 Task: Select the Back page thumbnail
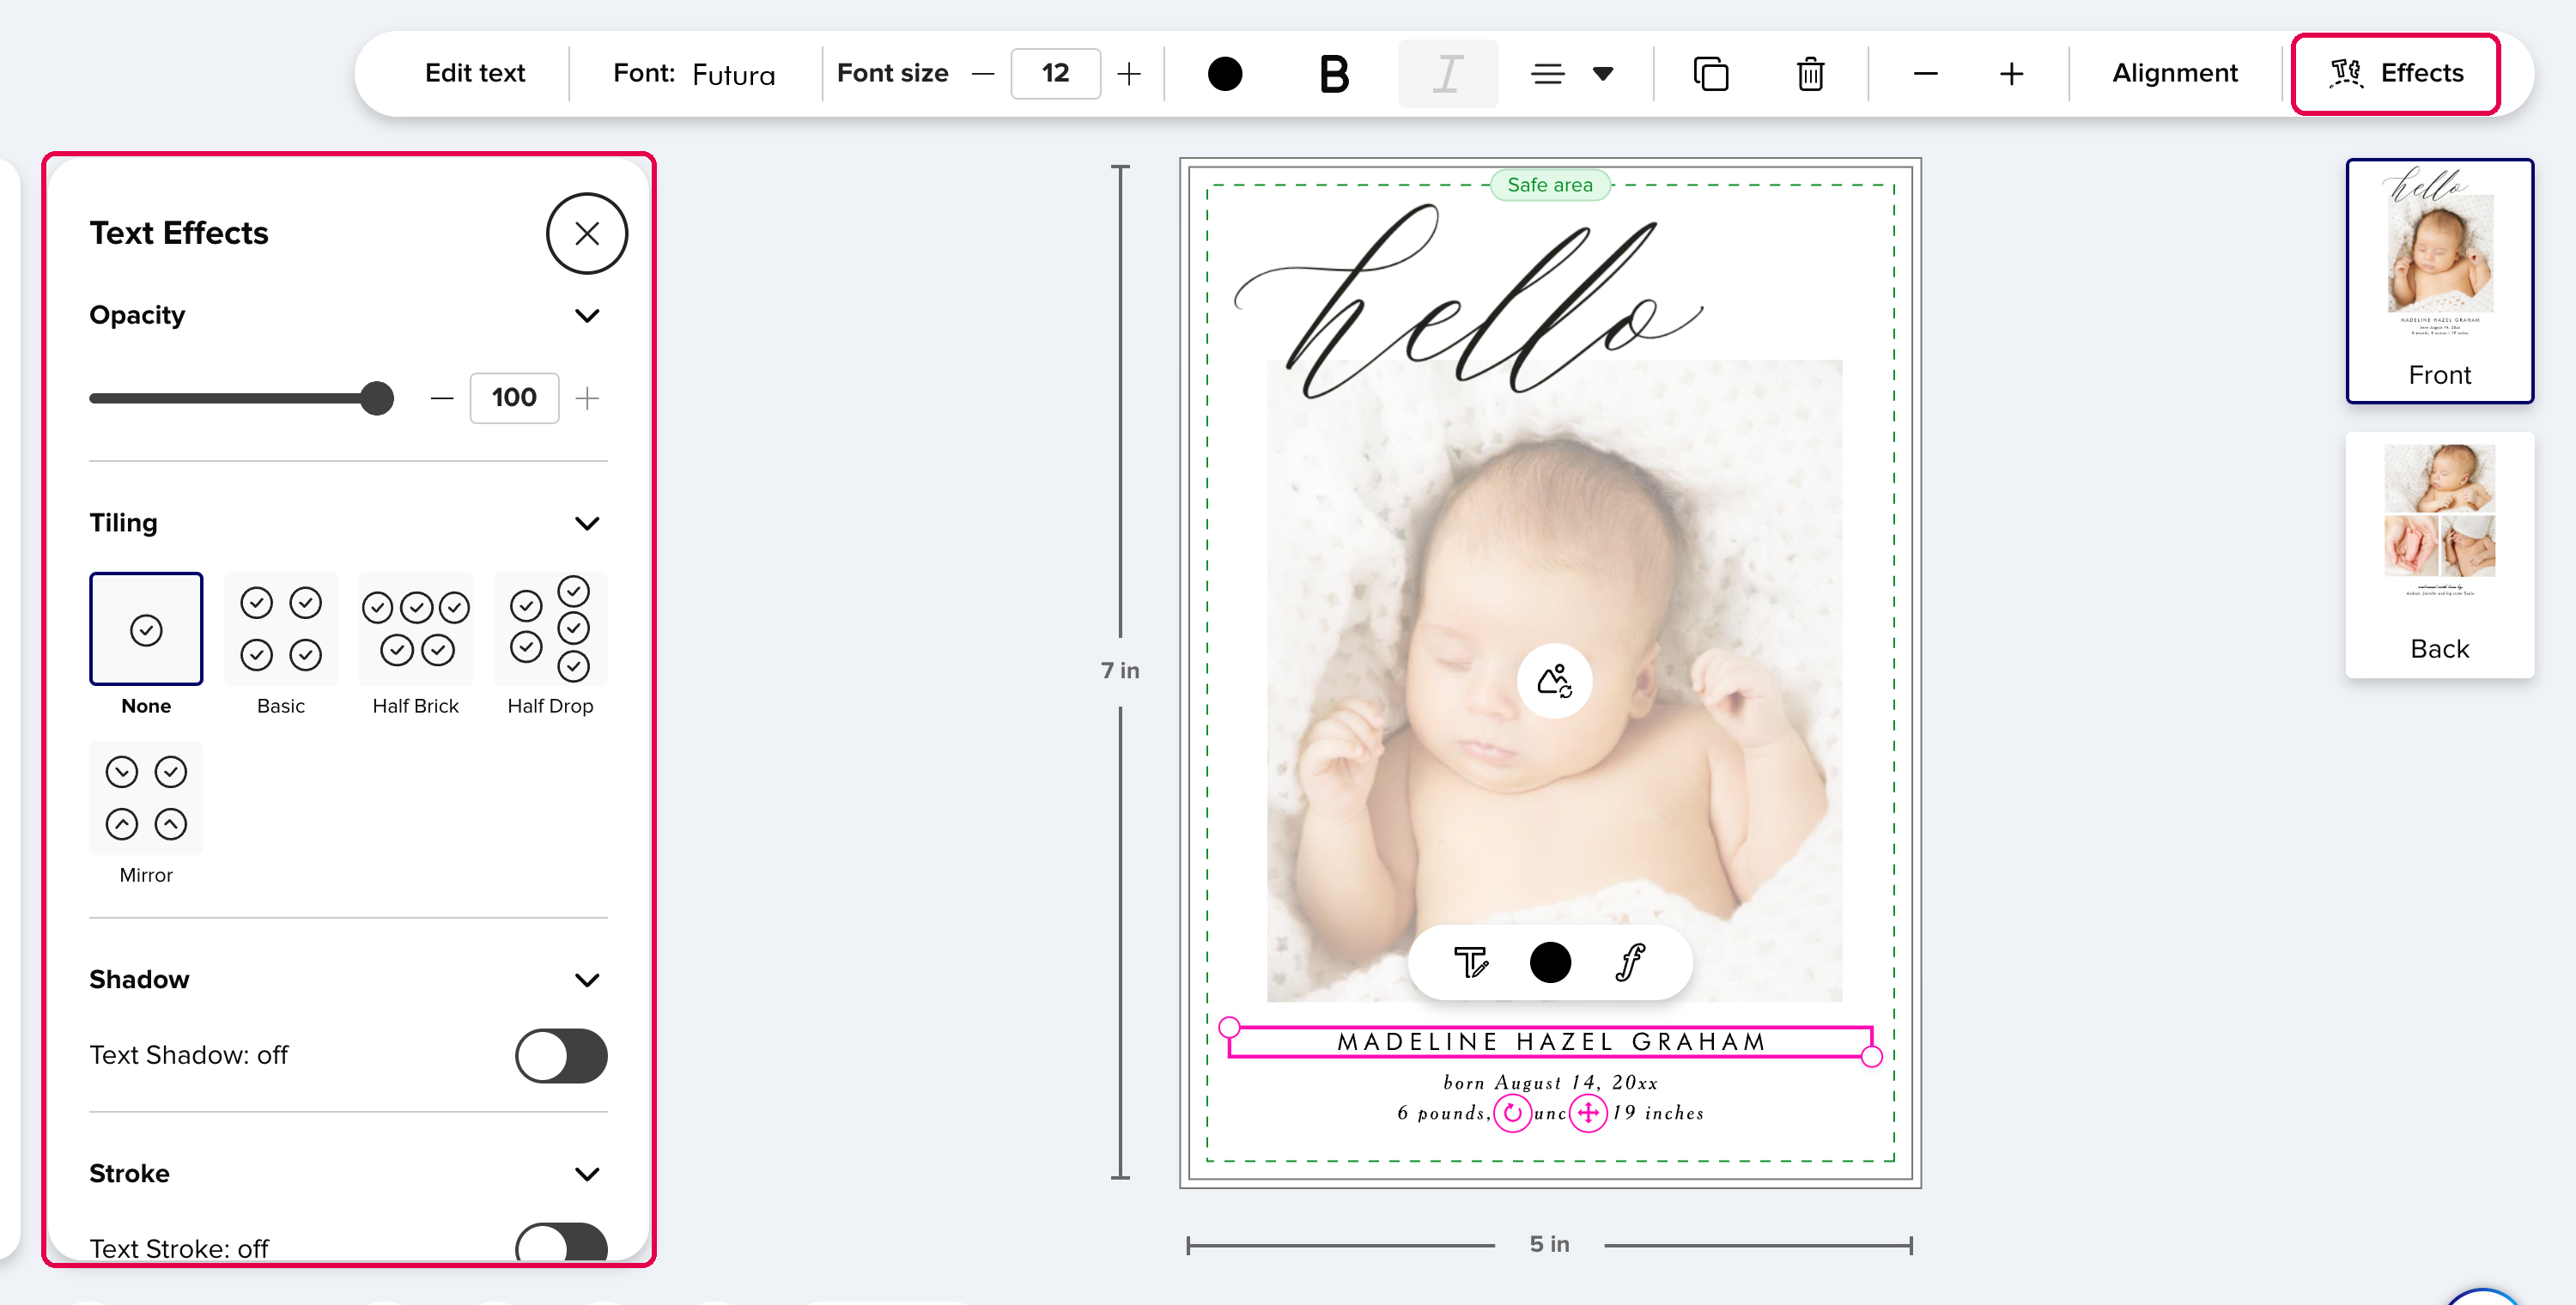point(2439,555)
